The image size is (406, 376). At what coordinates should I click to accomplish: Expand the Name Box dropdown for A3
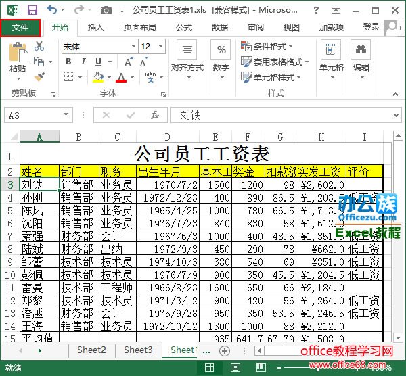pos(66,115)
